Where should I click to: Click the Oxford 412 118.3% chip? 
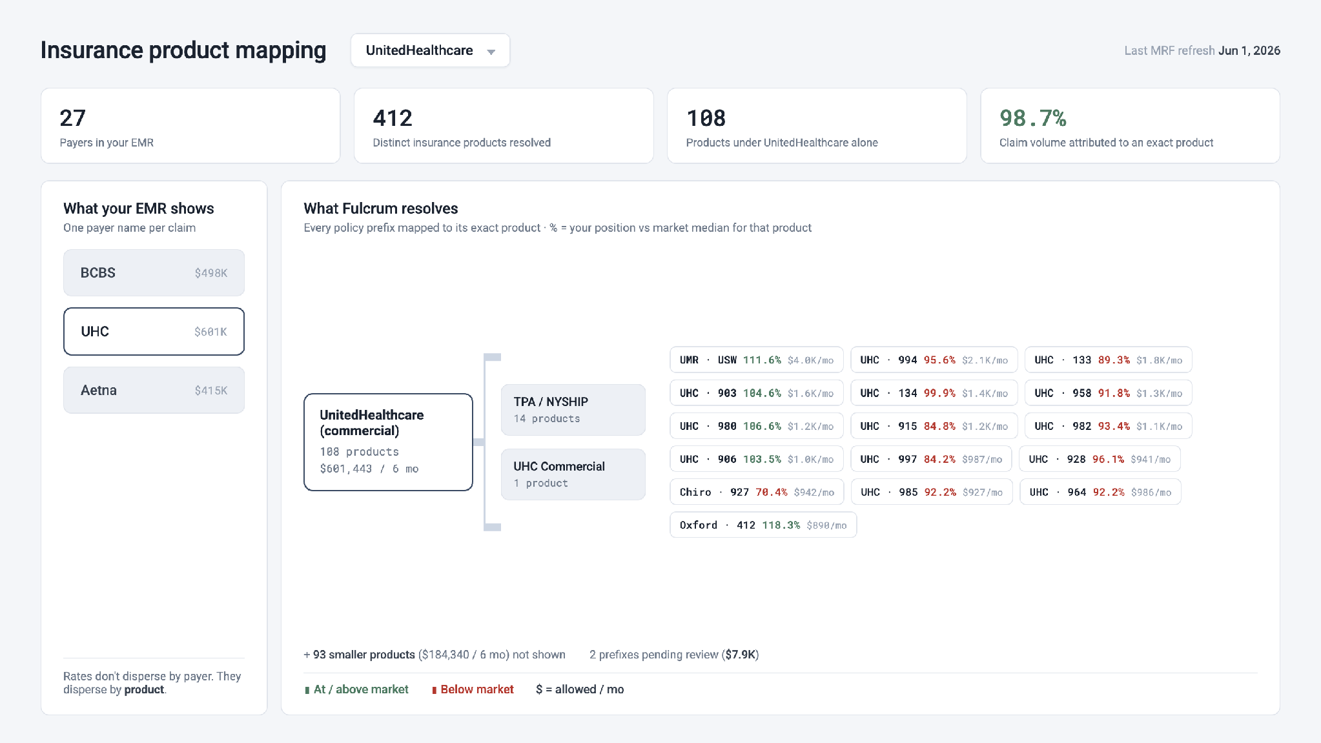pyautogui.click(x=763, y=525)
